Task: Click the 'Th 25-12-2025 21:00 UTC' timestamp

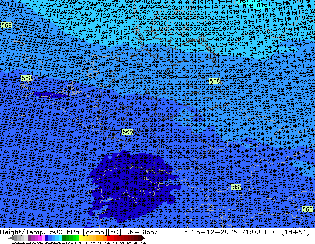Action: click(229, 232)
